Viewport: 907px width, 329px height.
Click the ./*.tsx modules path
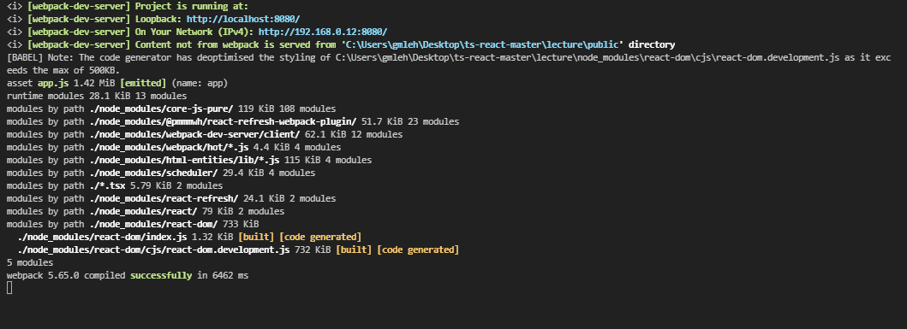(107, 185)
